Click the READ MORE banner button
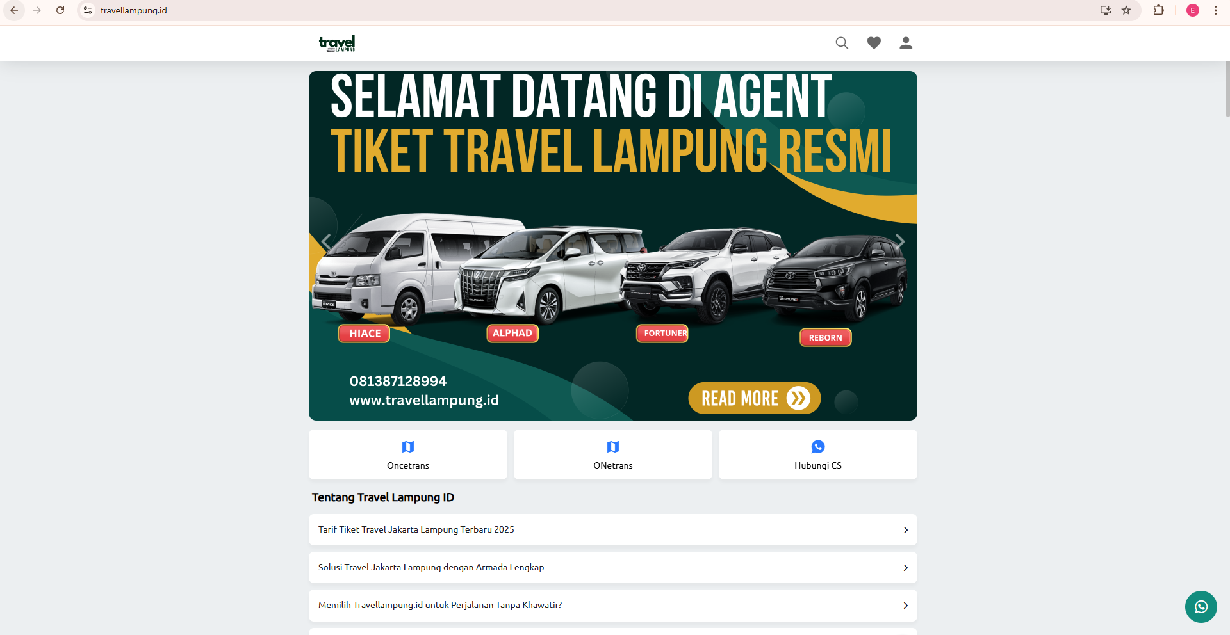The image size is (1230, 635). pyautogui.click(x=755, y=398)
